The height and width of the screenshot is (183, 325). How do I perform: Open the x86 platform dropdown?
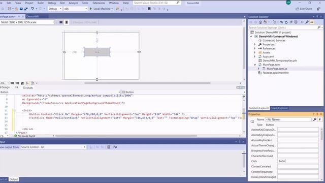76,9
